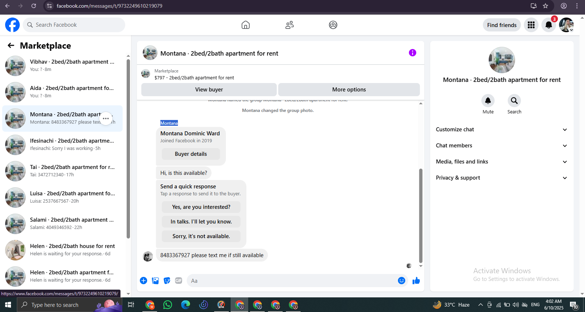Open emoji picker smiley icon
Viewport: 585px width, 312px height.
tap(402, 281)
